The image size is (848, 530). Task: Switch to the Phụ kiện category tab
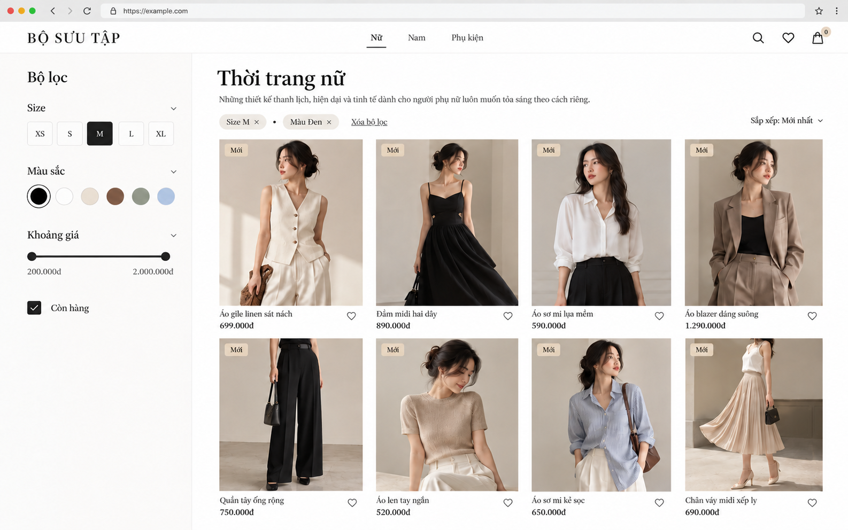(467, 38)
